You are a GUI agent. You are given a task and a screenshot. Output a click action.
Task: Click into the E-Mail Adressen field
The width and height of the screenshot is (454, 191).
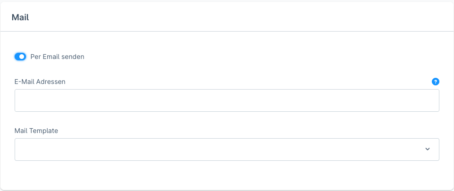coord(227,100)
